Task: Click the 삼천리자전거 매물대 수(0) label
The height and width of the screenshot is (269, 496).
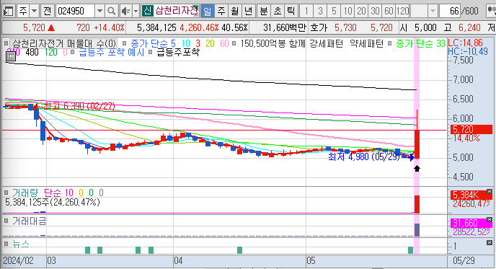Action: point(64,43)
